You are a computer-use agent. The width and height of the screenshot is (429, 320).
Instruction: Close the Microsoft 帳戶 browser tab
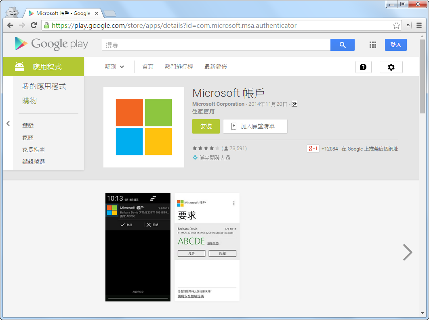point(97,13)
